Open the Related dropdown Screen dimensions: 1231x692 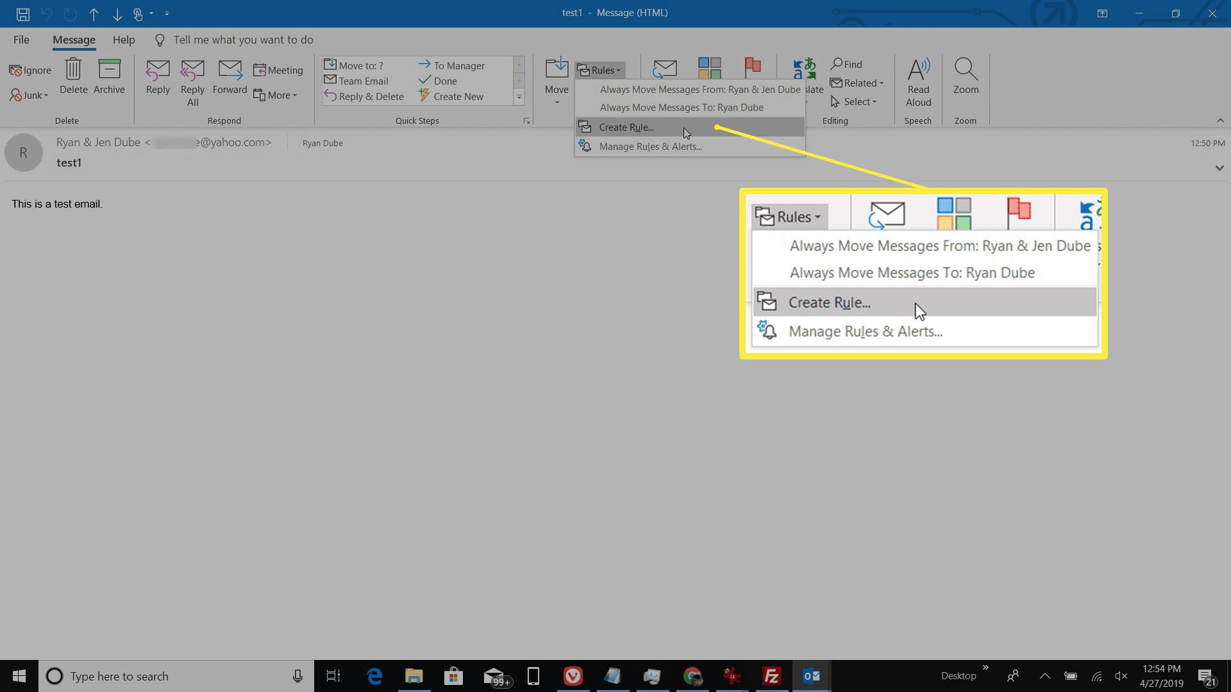click(x=857, y=83)
